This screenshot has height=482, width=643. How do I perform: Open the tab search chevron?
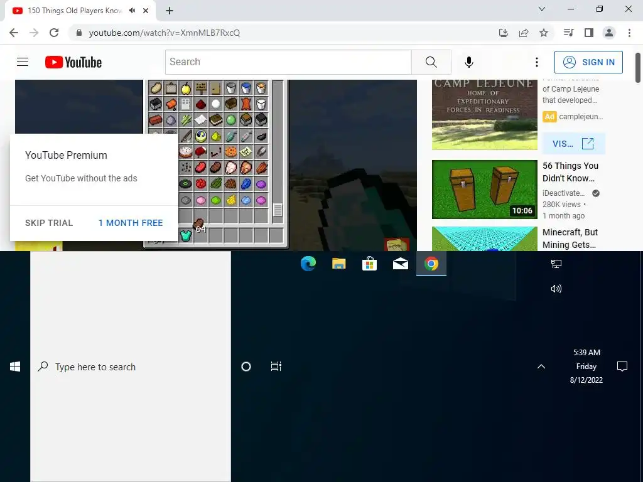(x=542, y=9)
